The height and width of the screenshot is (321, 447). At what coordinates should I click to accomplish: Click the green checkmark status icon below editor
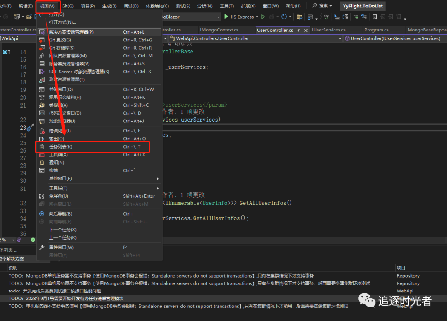pos(33,240)
